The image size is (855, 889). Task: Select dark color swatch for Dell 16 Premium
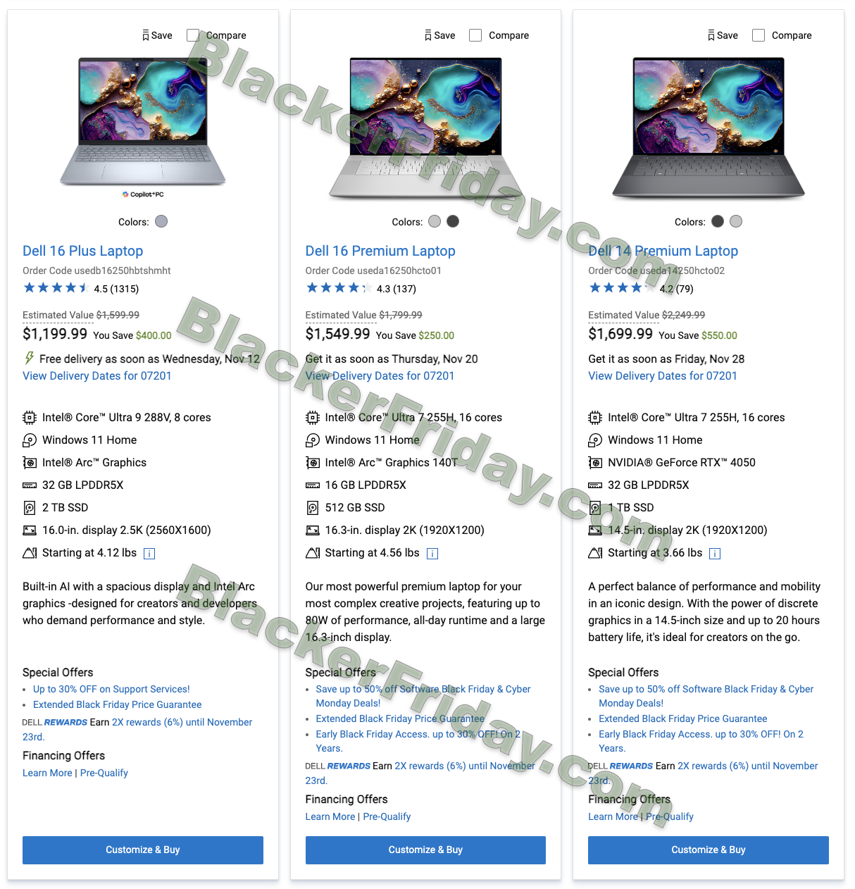pos(453,221)
